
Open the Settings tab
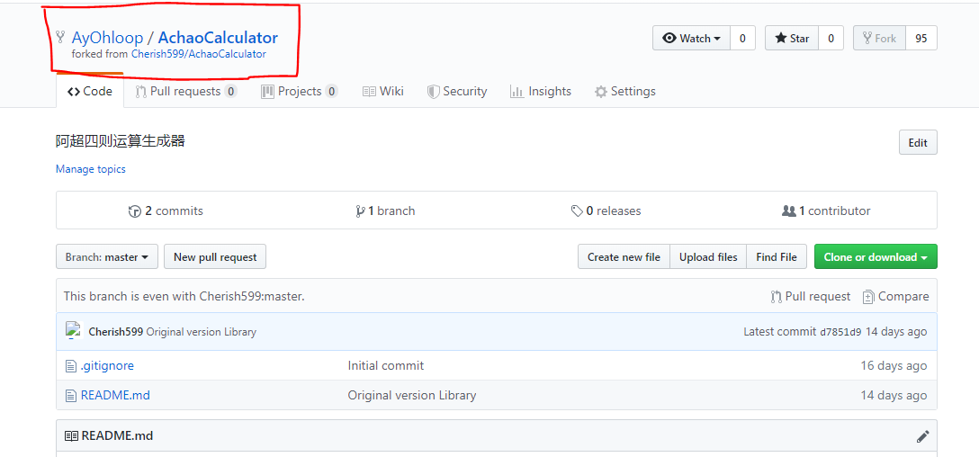coord(625,91)
